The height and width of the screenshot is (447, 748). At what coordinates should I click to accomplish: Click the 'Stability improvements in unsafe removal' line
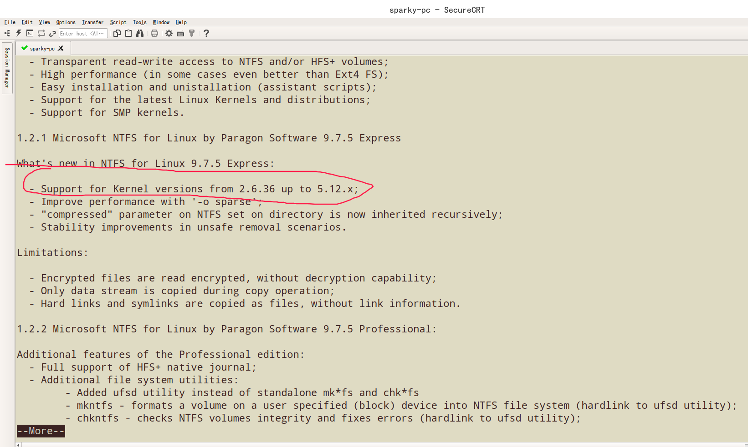(x=188, y=227)
